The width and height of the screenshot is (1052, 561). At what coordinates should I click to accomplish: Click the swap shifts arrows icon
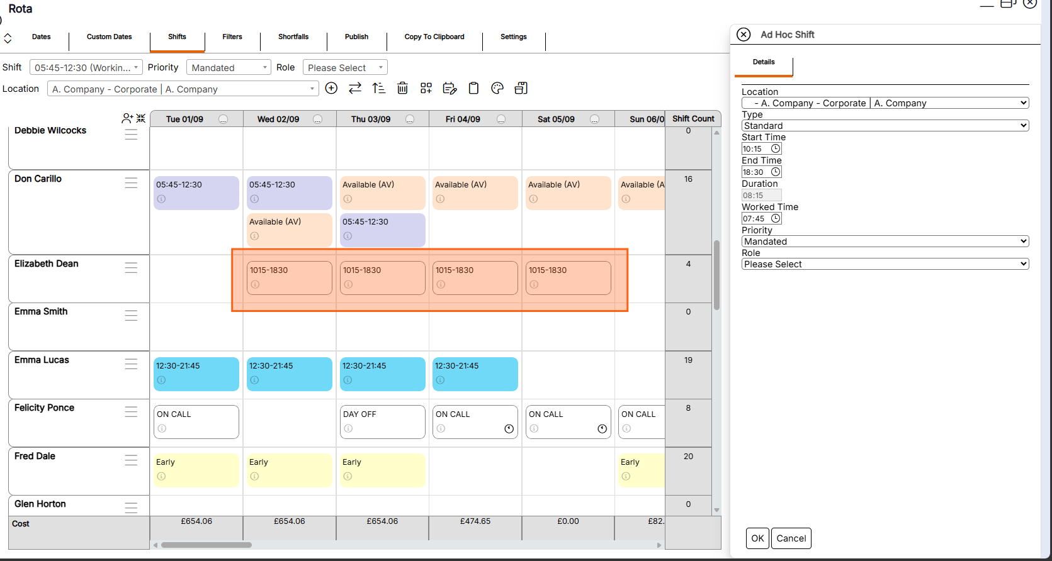click(x=355, y=88)
